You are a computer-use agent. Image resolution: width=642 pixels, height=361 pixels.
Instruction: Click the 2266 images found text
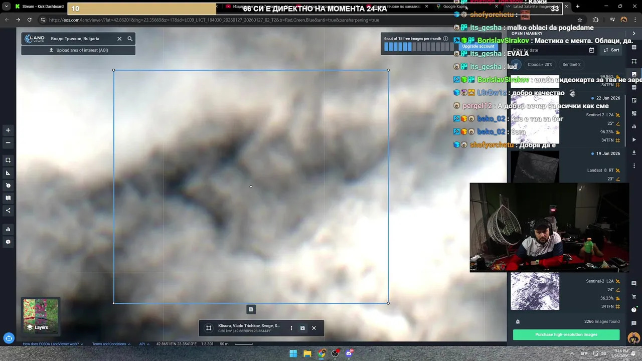pos(602,321)
